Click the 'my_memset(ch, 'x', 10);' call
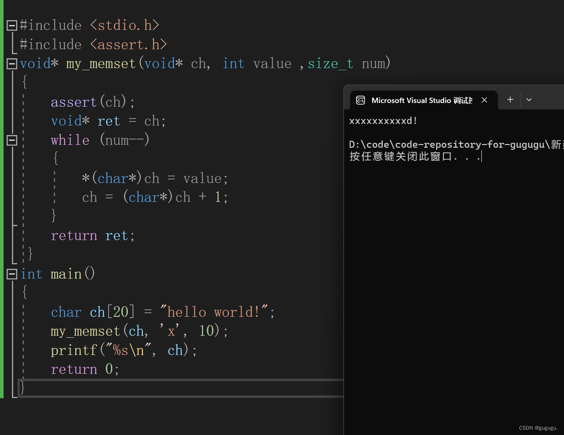This screenshot has width=564, height=435. click(139, 331)
